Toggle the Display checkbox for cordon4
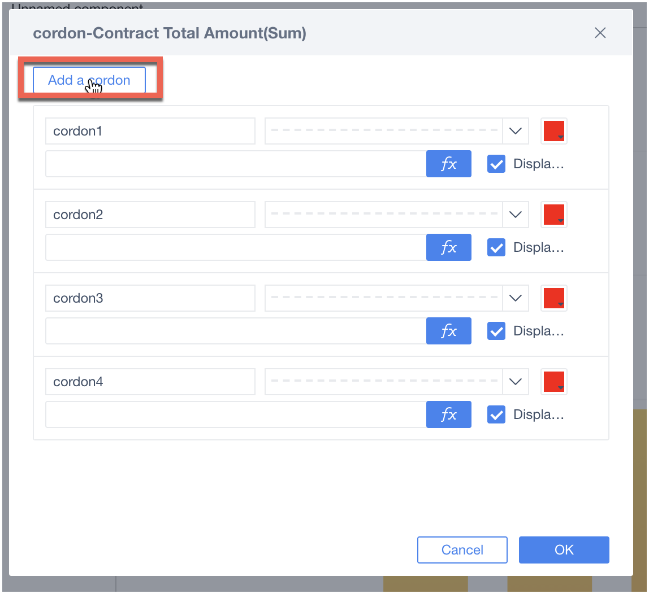 pyautogui.click(x=496, y=414)
